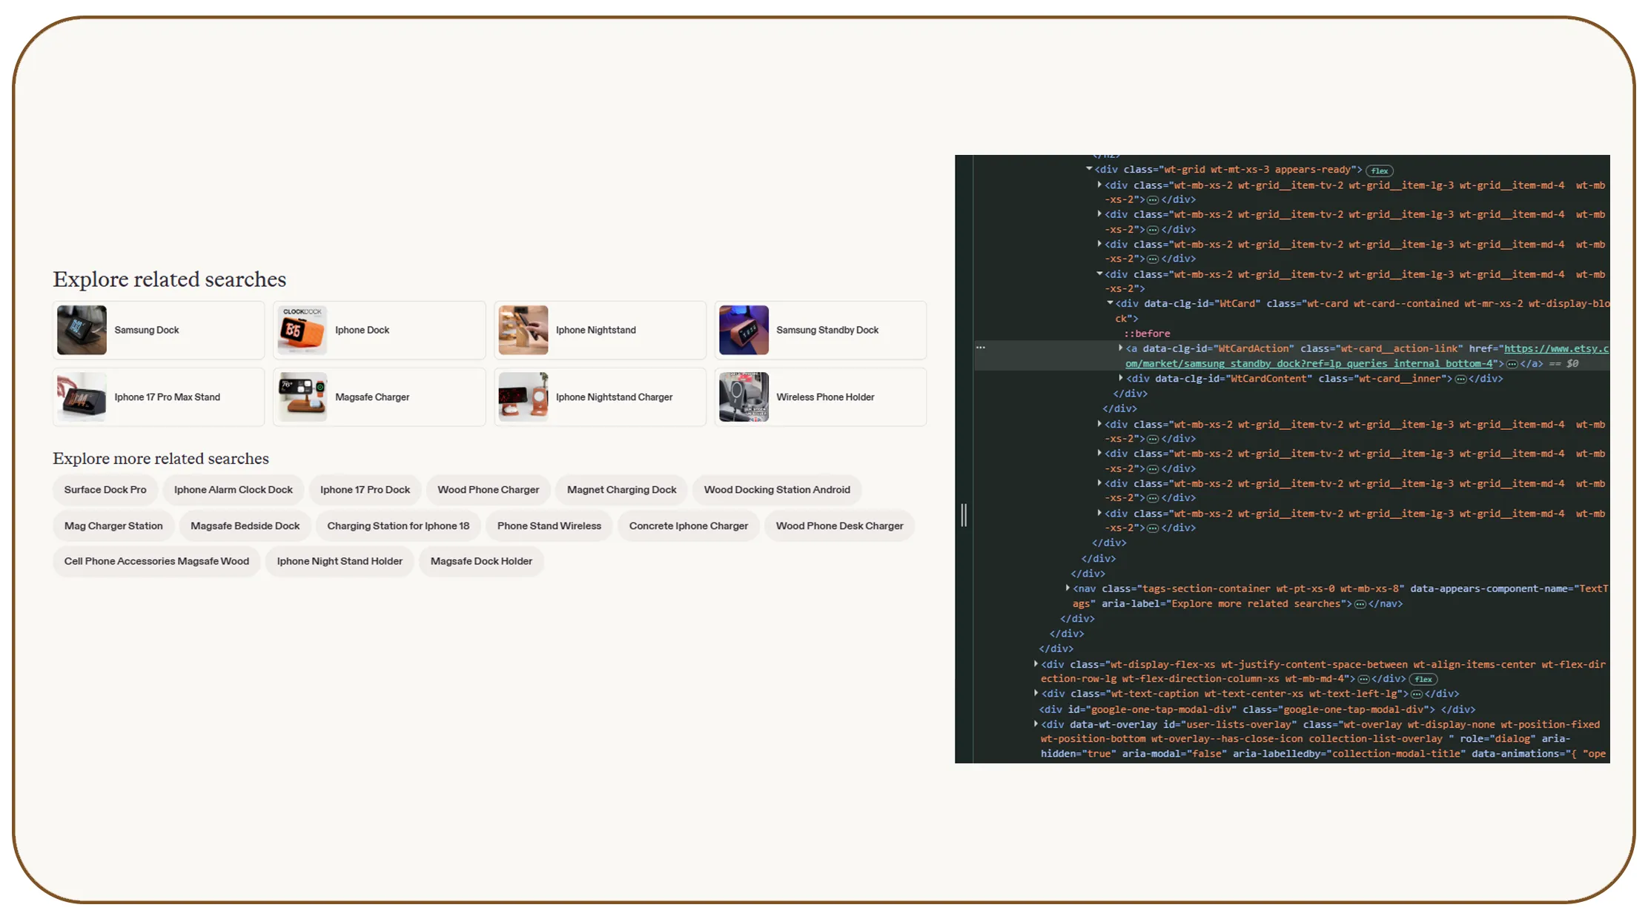Viewport: 1648px width, 919px height.
Task: Select the Magsafe Dock Holder tag
Action: click(x=482, y=562)
